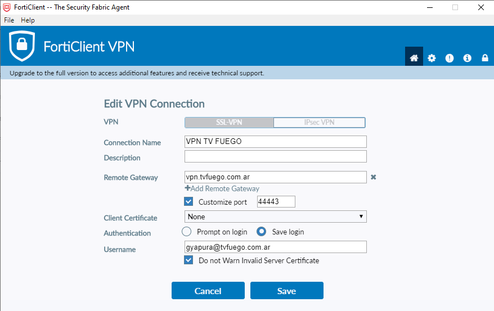494x311 pixels.
Task: Click the exclamation alert icon
Action: coord(449,58)
